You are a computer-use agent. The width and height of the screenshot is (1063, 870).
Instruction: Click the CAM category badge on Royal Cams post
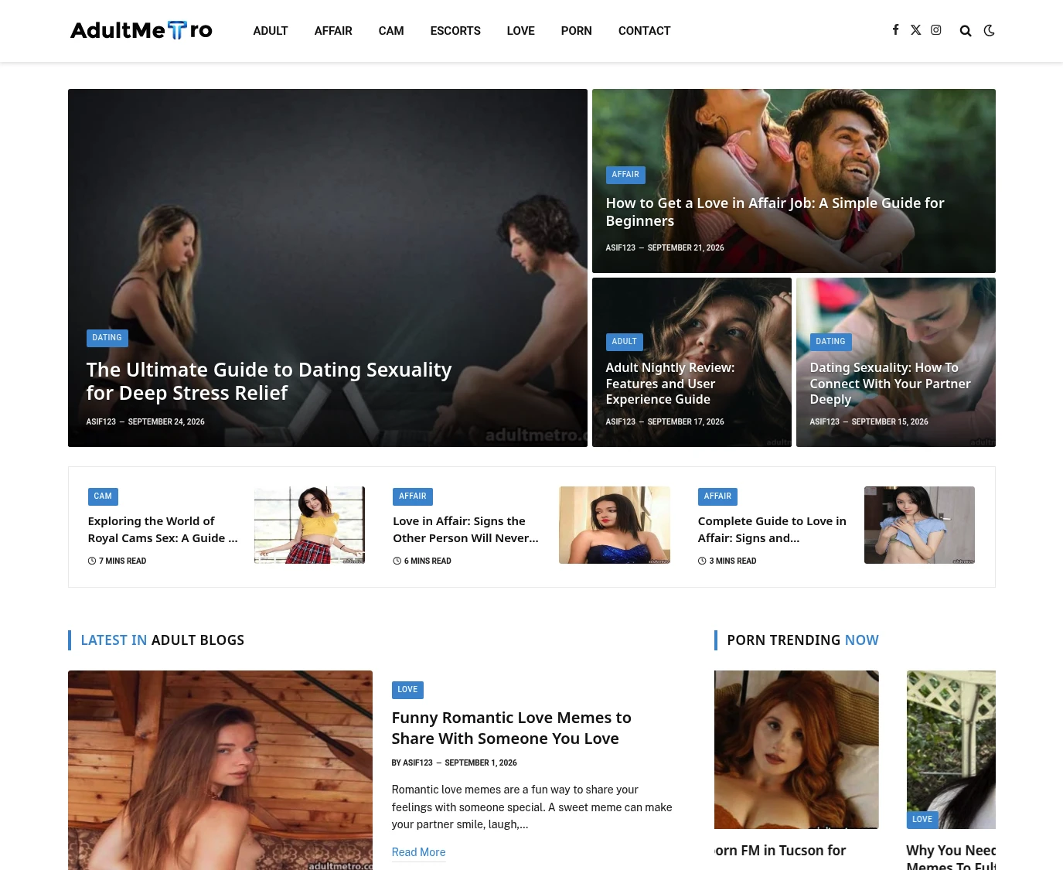[x=103, y=496]
